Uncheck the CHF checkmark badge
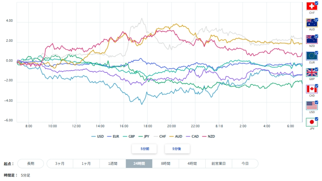Image resolution: width=322 pixels, height=181 pixels. click(316, 3)
